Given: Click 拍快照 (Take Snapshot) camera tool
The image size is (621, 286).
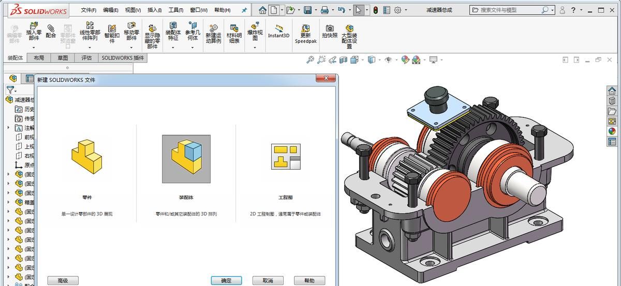Looking at the screenshot, I should pyautogui.click(x=330, y=32).
